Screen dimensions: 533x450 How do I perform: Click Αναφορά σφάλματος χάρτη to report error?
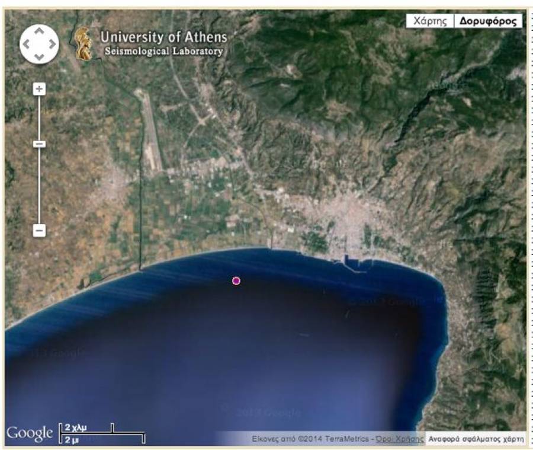[476, 439]
